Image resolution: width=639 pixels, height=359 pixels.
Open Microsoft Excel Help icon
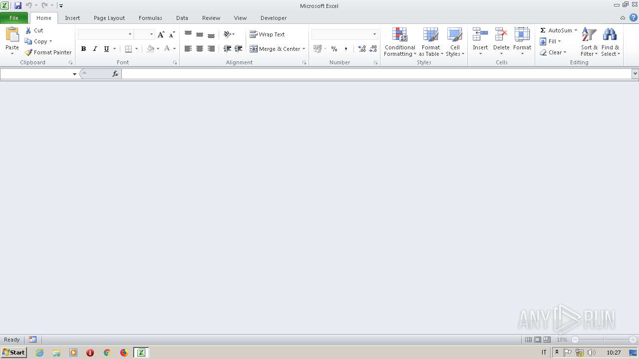[x=633, y=17]
